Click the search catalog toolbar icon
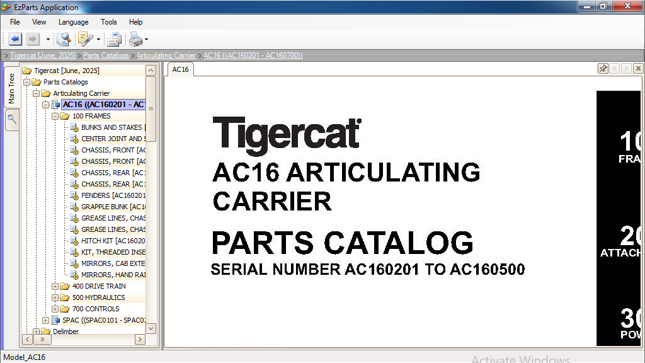The height and width of the screenshot is (363, 645). (x=64, y=39)
